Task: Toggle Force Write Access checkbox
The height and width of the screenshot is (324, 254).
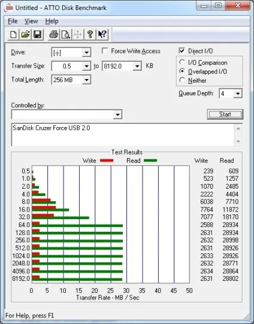Action: (105, 51)
